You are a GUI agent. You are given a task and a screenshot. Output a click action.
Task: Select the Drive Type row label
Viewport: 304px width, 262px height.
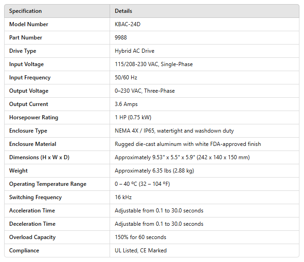(x=22, y=51)
